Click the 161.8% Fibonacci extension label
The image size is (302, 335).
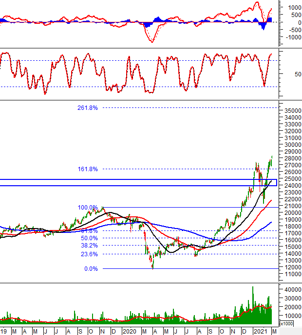pyautogui.click(x=88, y=169)
